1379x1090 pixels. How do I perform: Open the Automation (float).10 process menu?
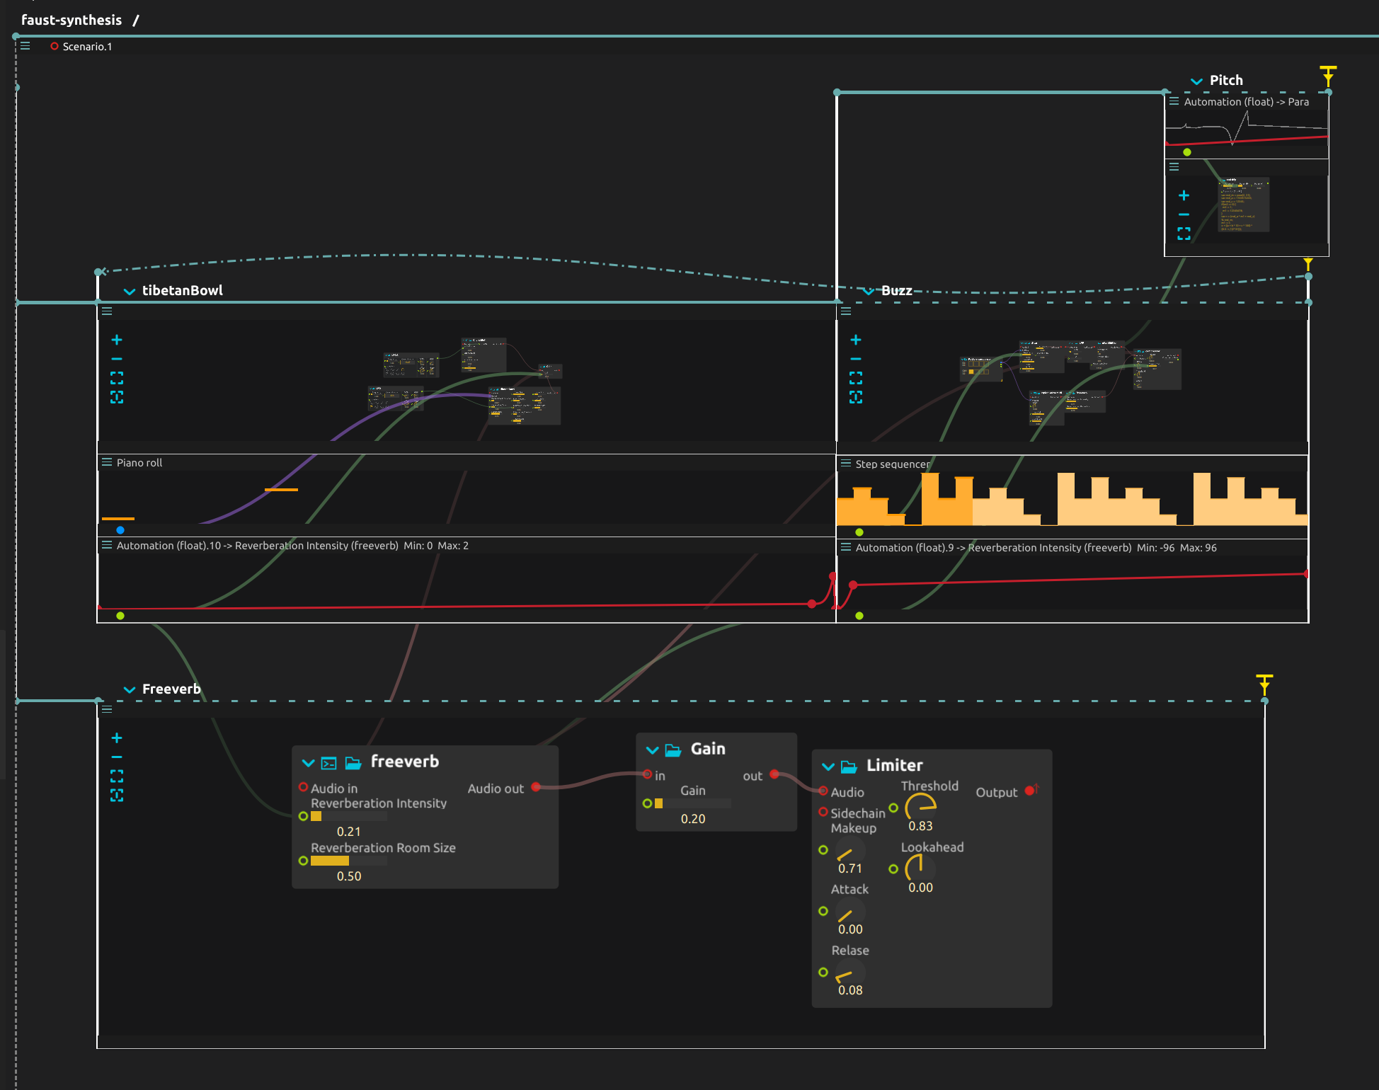(x=107, y=545)
